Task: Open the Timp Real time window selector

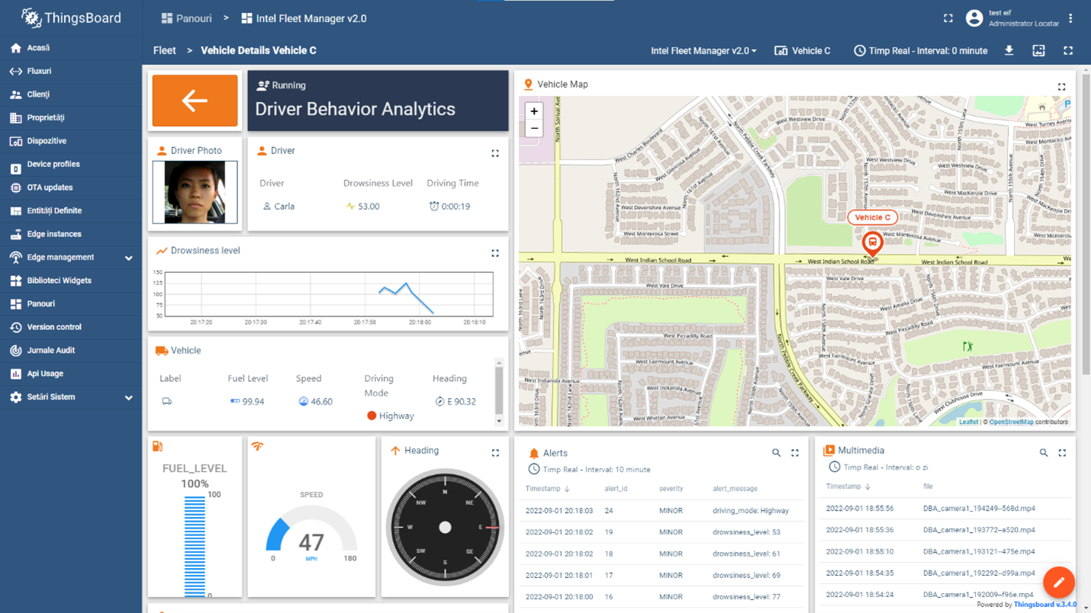Action: click(920, 50)
